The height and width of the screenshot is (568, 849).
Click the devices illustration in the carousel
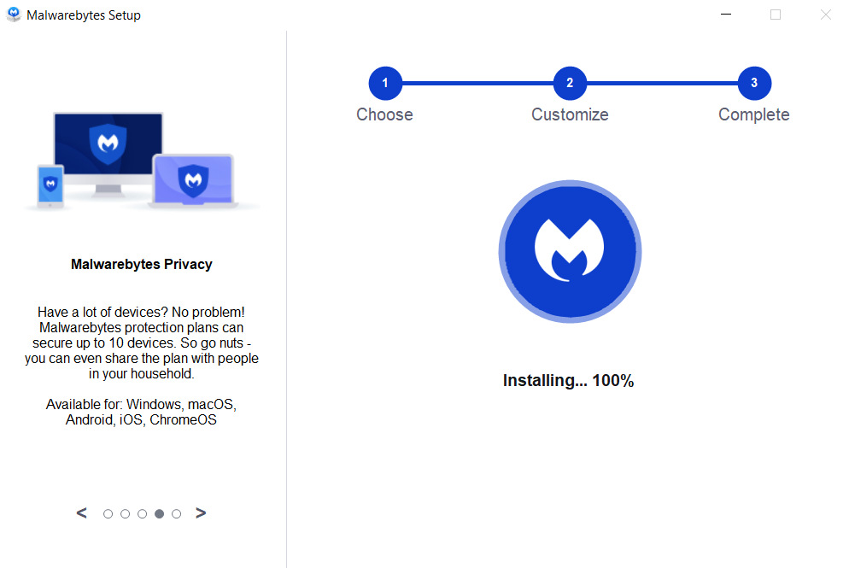142,161
